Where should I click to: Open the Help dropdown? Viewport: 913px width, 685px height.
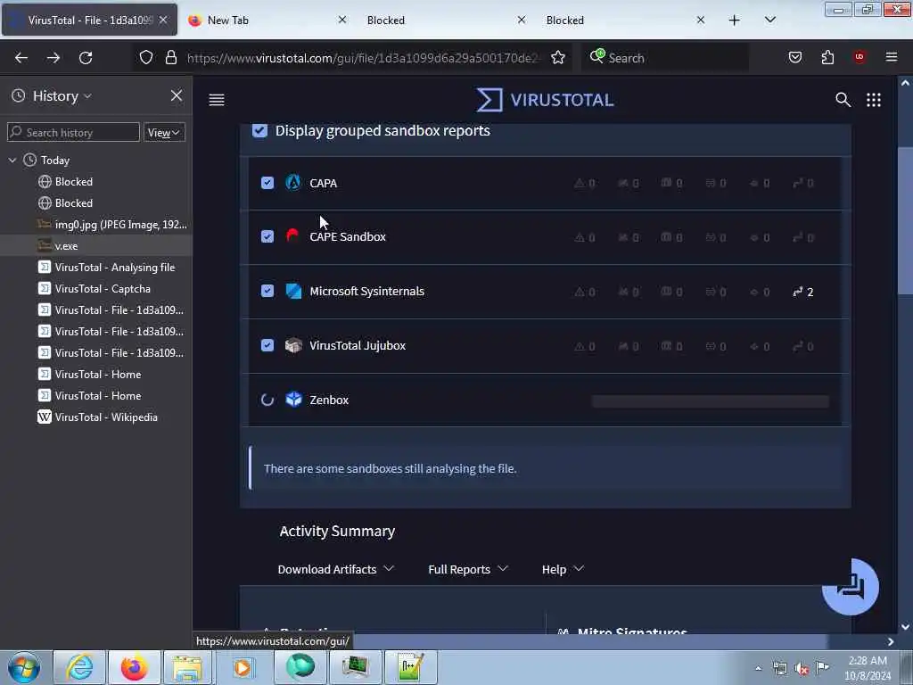pos(562,569)
